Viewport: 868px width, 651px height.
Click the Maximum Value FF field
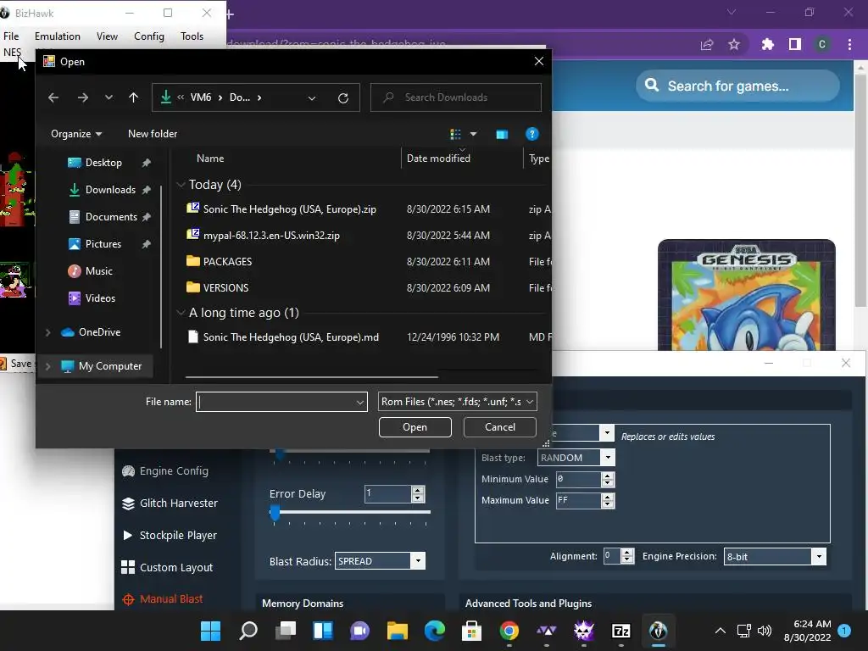click(578, 500)
